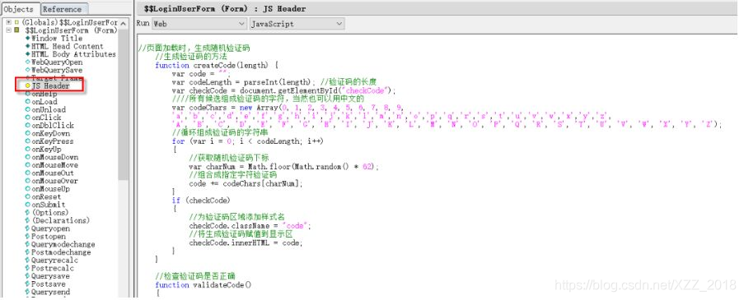
Task: Click the script icon beside Postopen
Action: [27, 237]
